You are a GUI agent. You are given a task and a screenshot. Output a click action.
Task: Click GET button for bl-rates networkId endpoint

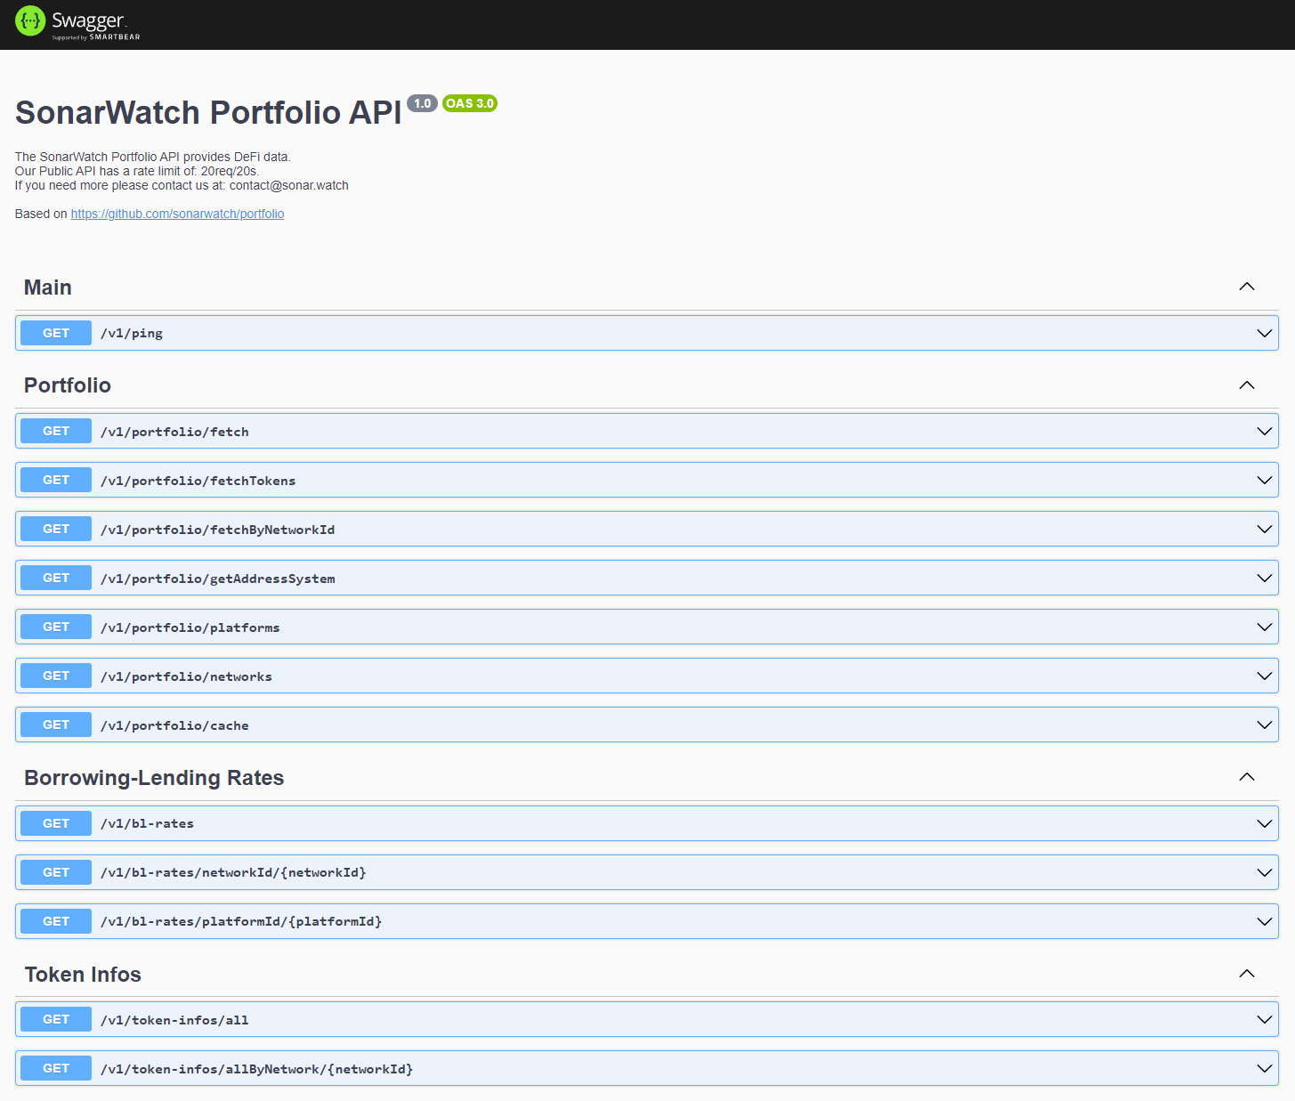point(56,872)
